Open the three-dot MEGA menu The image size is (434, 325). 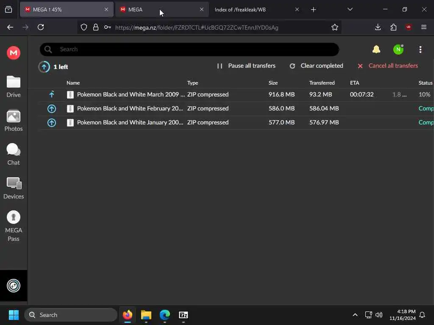(420, 50)
